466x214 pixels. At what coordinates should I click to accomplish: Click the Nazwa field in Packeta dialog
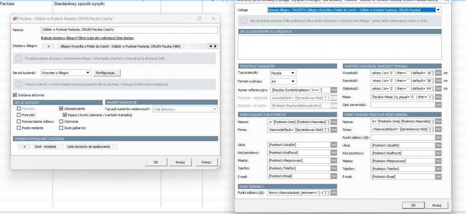[129, 30]
